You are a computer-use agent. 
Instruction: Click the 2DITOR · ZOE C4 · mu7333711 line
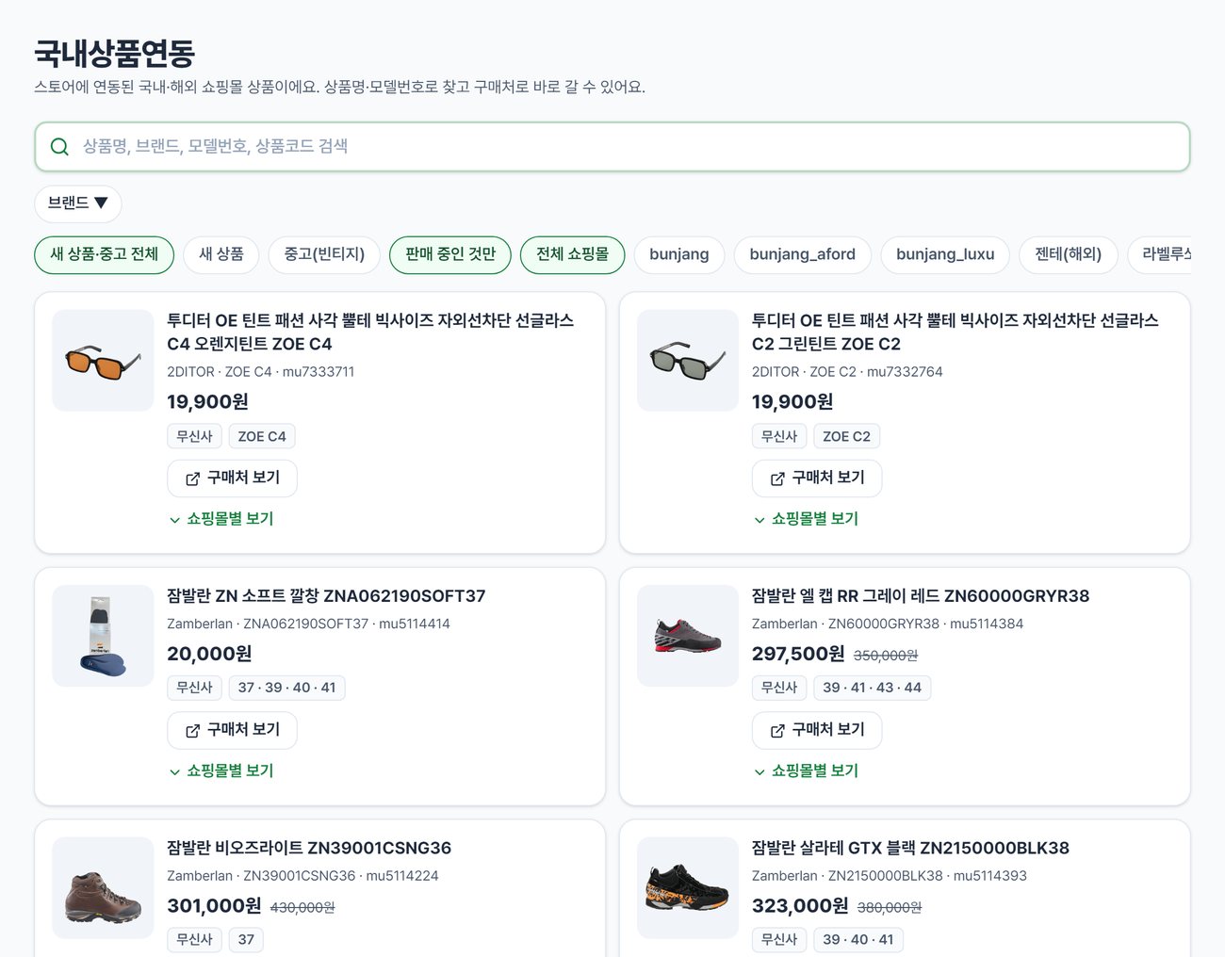(261, 372)
